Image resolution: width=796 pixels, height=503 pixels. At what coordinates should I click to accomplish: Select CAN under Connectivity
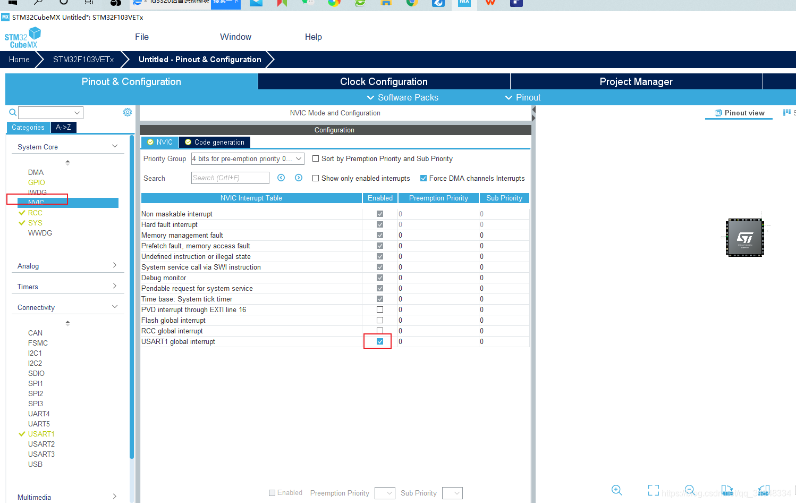[x=35, y=333]
